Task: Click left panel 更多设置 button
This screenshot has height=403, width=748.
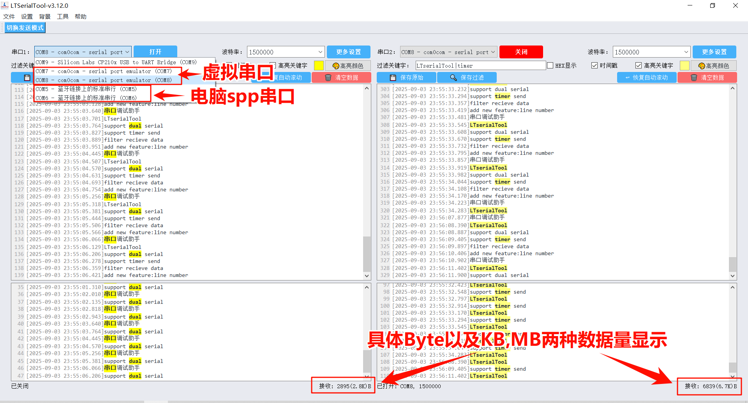Action: point(348,52)
